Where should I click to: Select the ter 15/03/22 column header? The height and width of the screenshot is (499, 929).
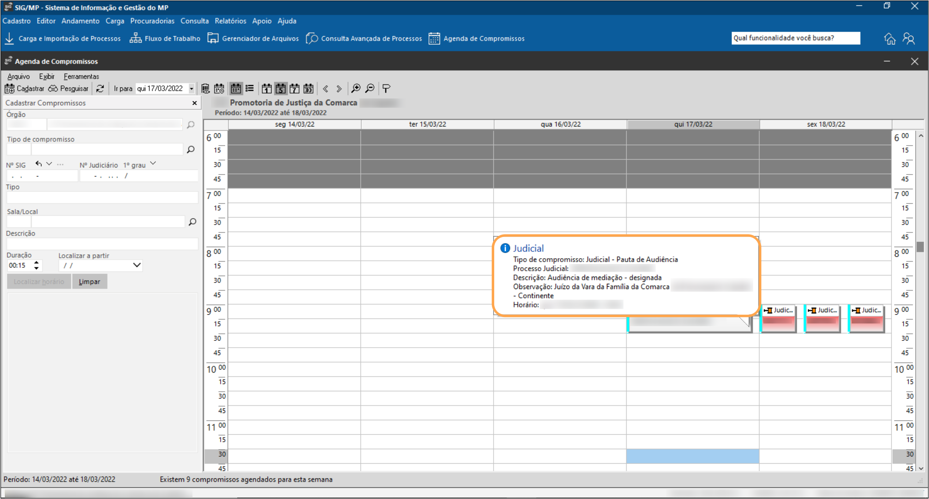click(428, 125)
